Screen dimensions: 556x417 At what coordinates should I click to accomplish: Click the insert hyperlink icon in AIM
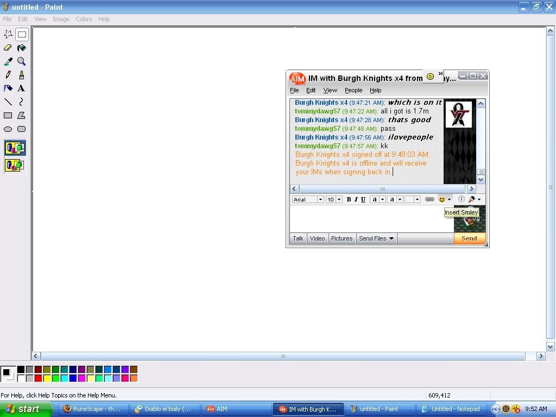click(x=429, y=199)
